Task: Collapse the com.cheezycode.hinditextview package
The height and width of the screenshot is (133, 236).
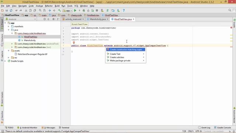Action: (x=12, y=33)
